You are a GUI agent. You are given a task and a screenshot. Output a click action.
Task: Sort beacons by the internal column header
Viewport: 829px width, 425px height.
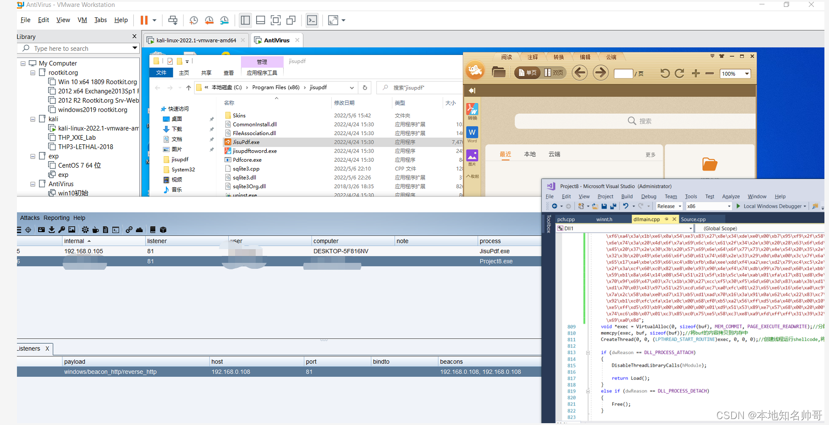(x=104, y=241)
